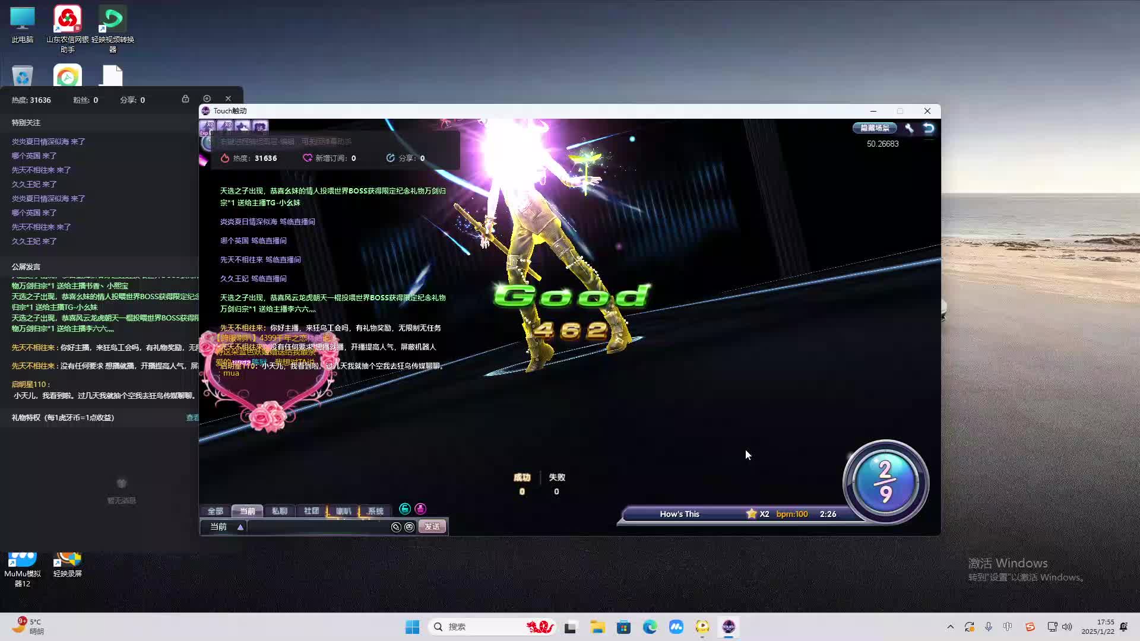Select the 系统 chat tab

coord(375,511)
